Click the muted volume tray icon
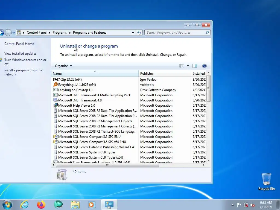 point(252,205)
